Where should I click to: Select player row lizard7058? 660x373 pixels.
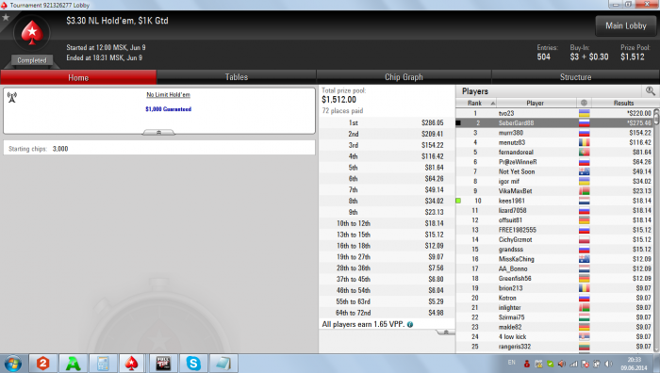point(554,210)
